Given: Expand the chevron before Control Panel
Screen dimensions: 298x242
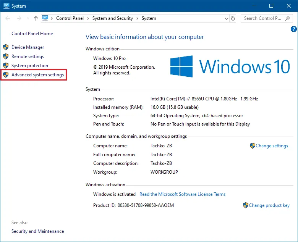Looking at the screenshot, I should [x=52, y=18].
